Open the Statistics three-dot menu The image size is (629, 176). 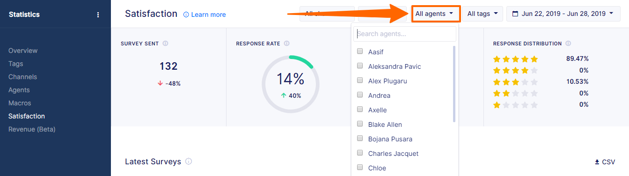click(98, 15)
